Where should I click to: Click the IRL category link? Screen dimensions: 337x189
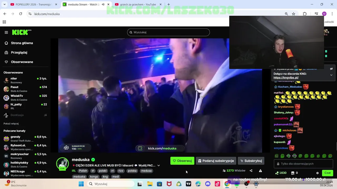click(74, 171)
